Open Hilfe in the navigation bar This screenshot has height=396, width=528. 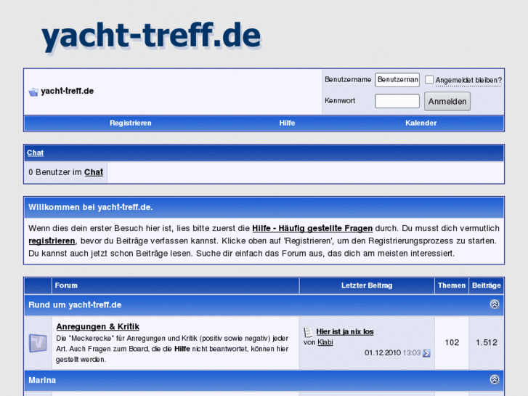click(x=287, y=123)
